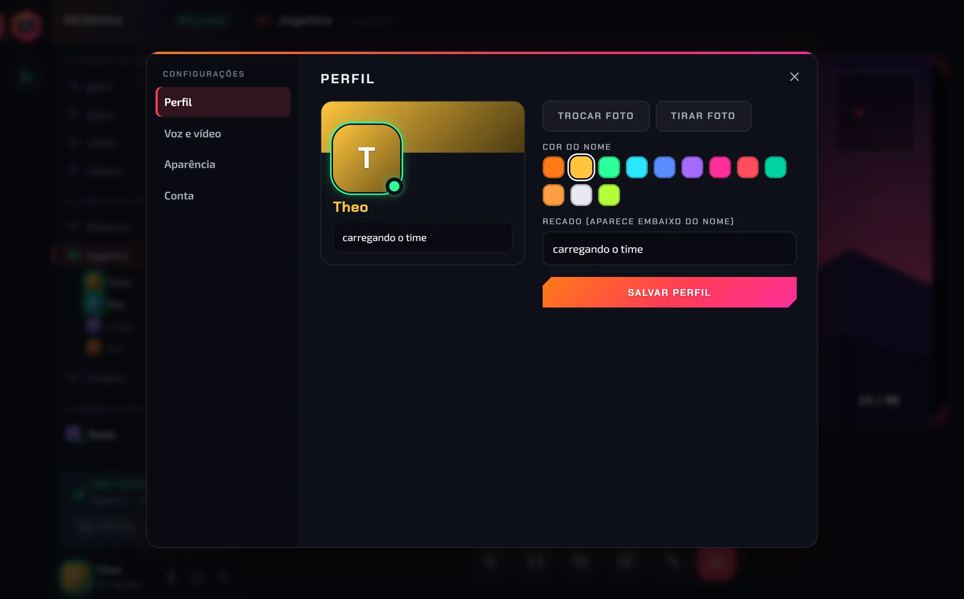The width and height of the screenshot is (964, 599).
Task: Select the blue name color swatch
Action: point(665,168)
